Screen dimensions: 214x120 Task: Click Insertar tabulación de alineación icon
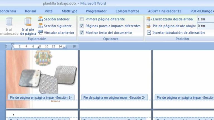point(149,32)
